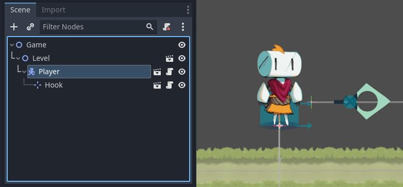Focus the Filter Nodes search field
This screenshot has width=403, height=187.
(98, 27)
